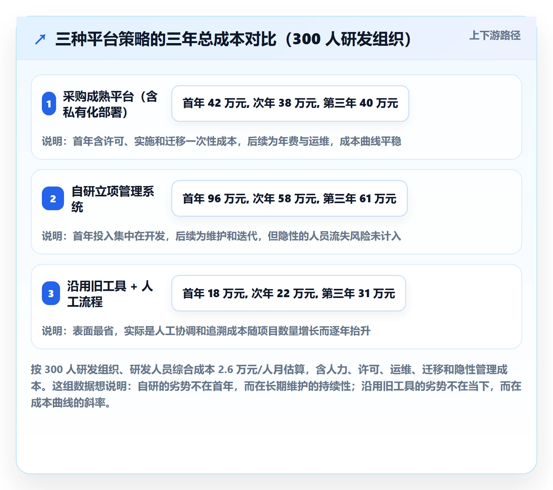Click the cost box 首年 96 万元
Viewport: 553px width, 490px height.
[x=290, y=198]
